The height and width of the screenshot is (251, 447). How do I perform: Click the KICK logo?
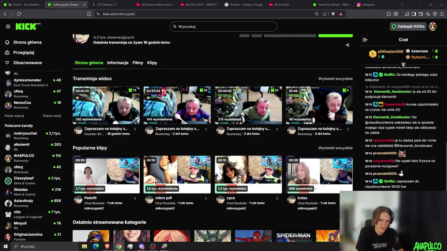[x=28, y=26]
